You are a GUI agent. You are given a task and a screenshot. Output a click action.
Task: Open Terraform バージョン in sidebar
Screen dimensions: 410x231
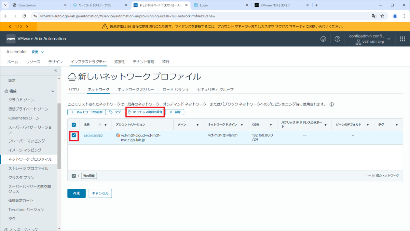coord(26,210)
